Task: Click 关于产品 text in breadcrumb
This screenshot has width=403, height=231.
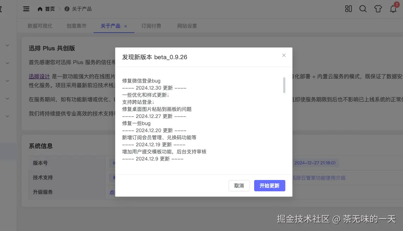Action: [x=82, y=9]
